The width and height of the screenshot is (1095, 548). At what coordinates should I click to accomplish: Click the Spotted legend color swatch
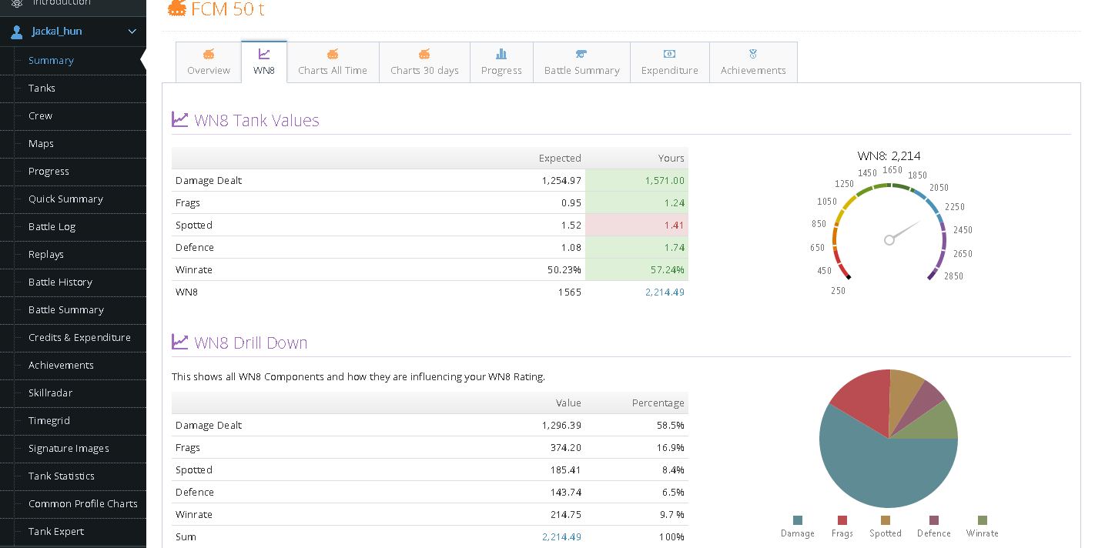(886, 520)
